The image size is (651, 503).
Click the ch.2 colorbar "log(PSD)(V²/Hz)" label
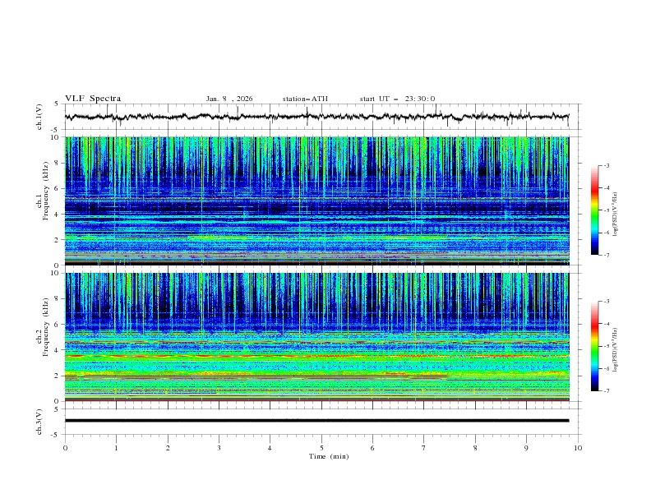tap(616, 350)
